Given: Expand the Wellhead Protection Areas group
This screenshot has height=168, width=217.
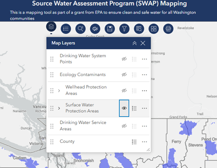Looking at the screenshot, I should (x=59, y=91).
